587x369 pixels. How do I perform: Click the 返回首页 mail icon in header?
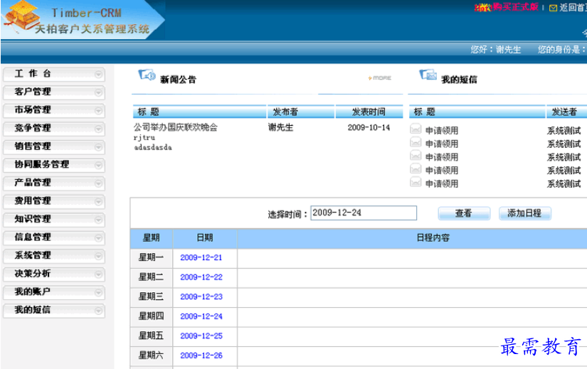pos(553,8)
